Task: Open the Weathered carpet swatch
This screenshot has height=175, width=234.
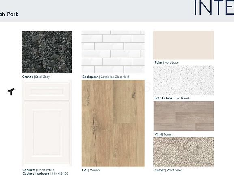Action: coord(184,152)
